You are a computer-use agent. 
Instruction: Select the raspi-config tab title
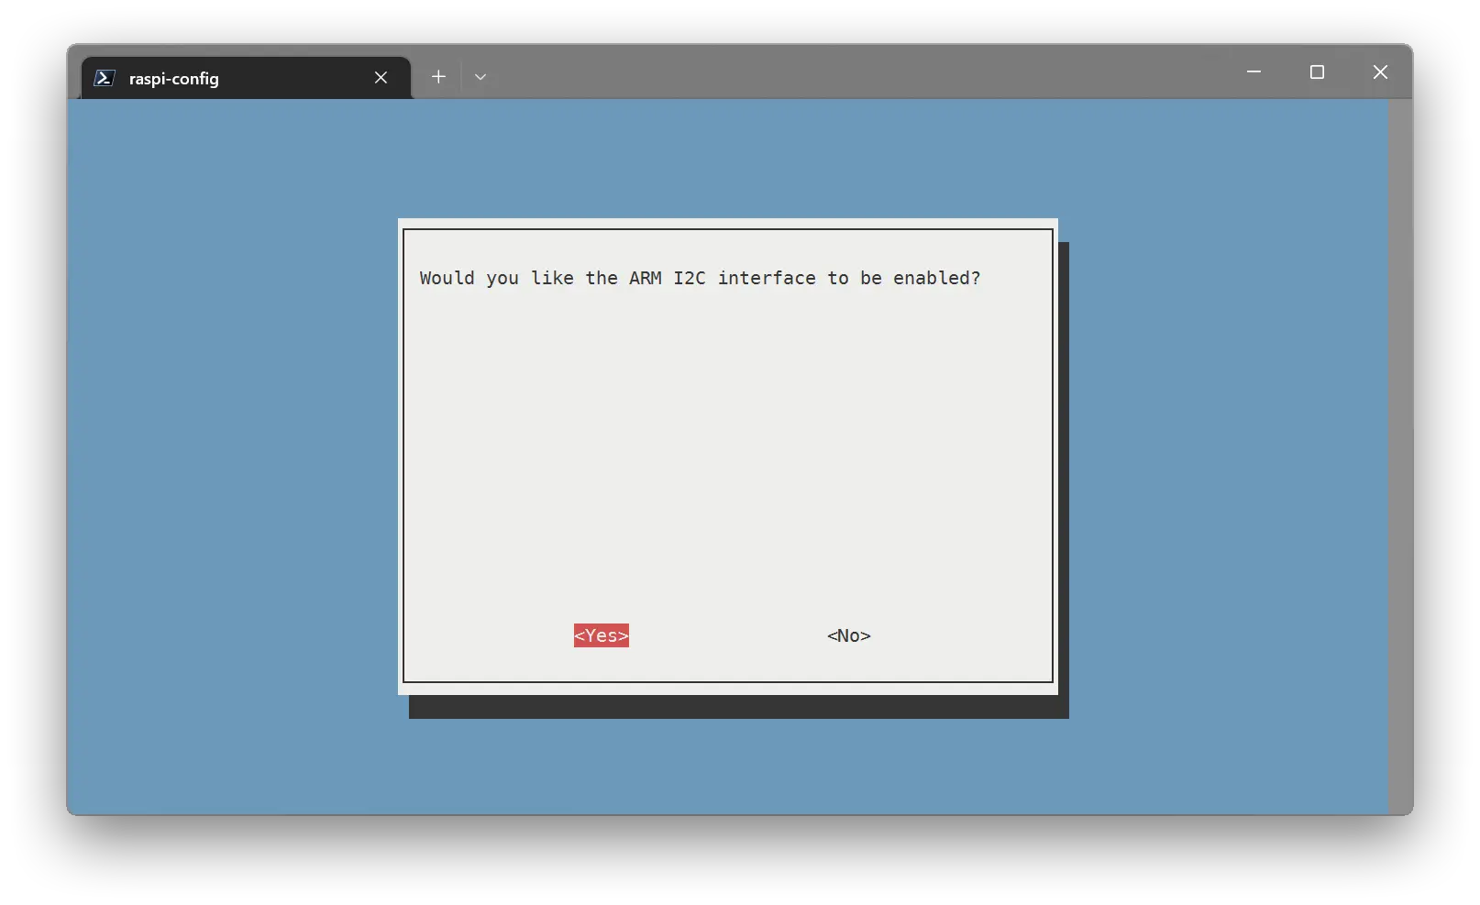pyautogui.click(x=174, y=79)
